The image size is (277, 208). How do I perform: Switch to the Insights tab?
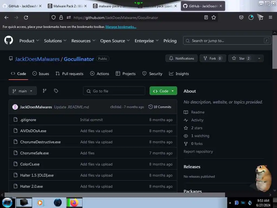179,74
